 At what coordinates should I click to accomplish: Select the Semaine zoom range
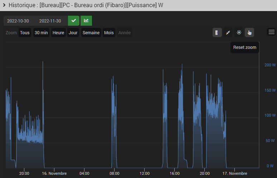[x=91, y=32]
